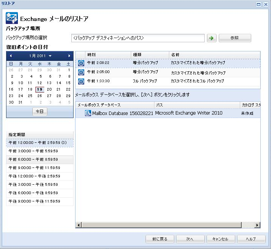This screenshot has height=249, width=271.
Task: Click the horizontal scrollbar right arrow
Action: point(257,225)
